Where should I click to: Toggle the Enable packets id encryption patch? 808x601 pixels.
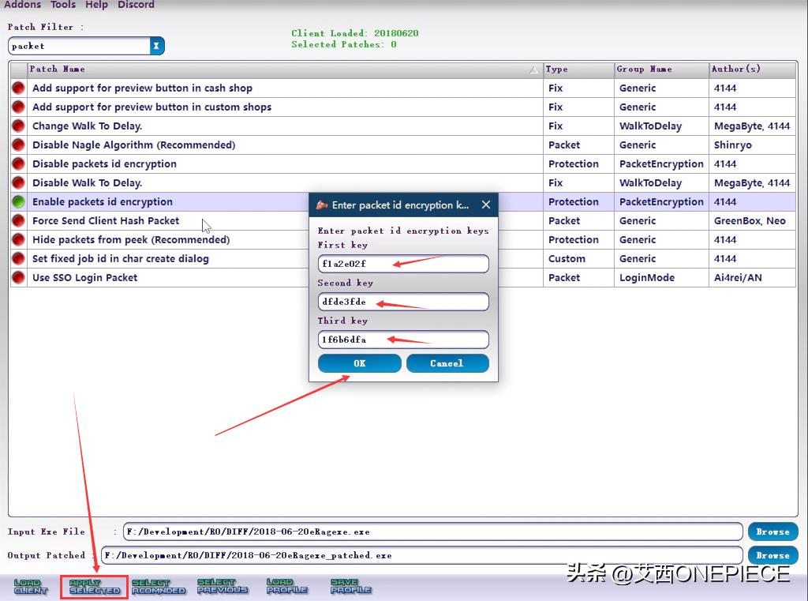tap(18, 202)
